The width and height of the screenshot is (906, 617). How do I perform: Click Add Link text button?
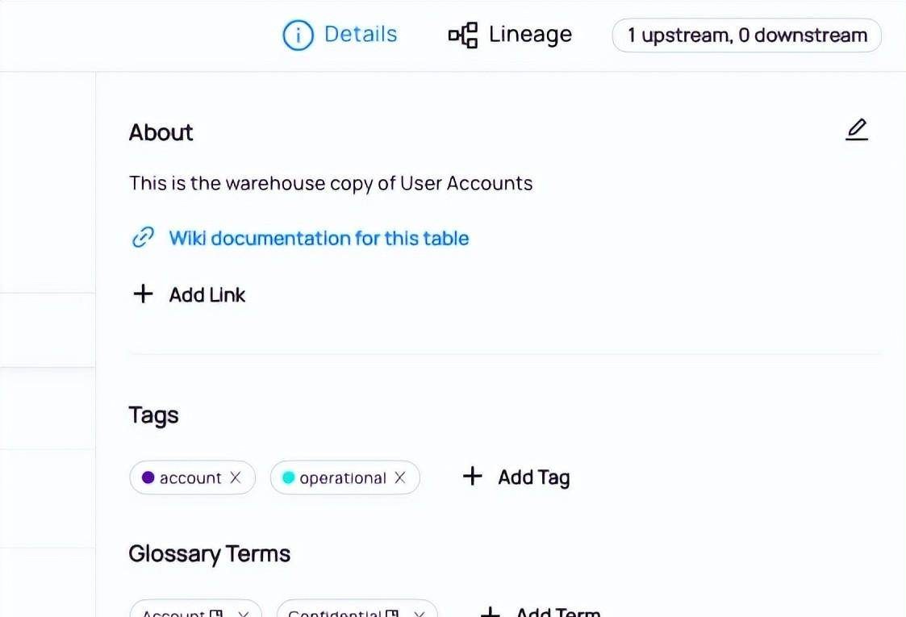click(207, 294)
